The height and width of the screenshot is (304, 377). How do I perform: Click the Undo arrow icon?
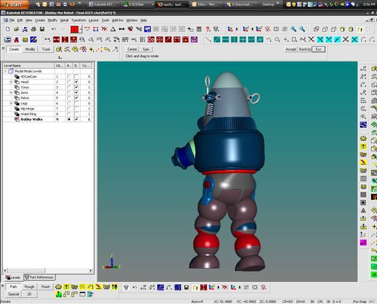[x=53, y=29]
